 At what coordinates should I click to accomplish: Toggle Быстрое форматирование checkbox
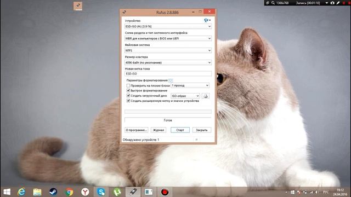click(x=128, y=90)
